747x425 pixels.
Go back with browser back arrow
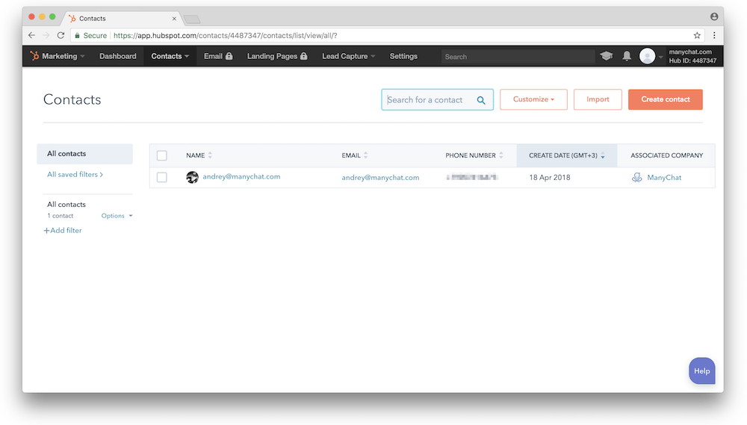[31, 35]
